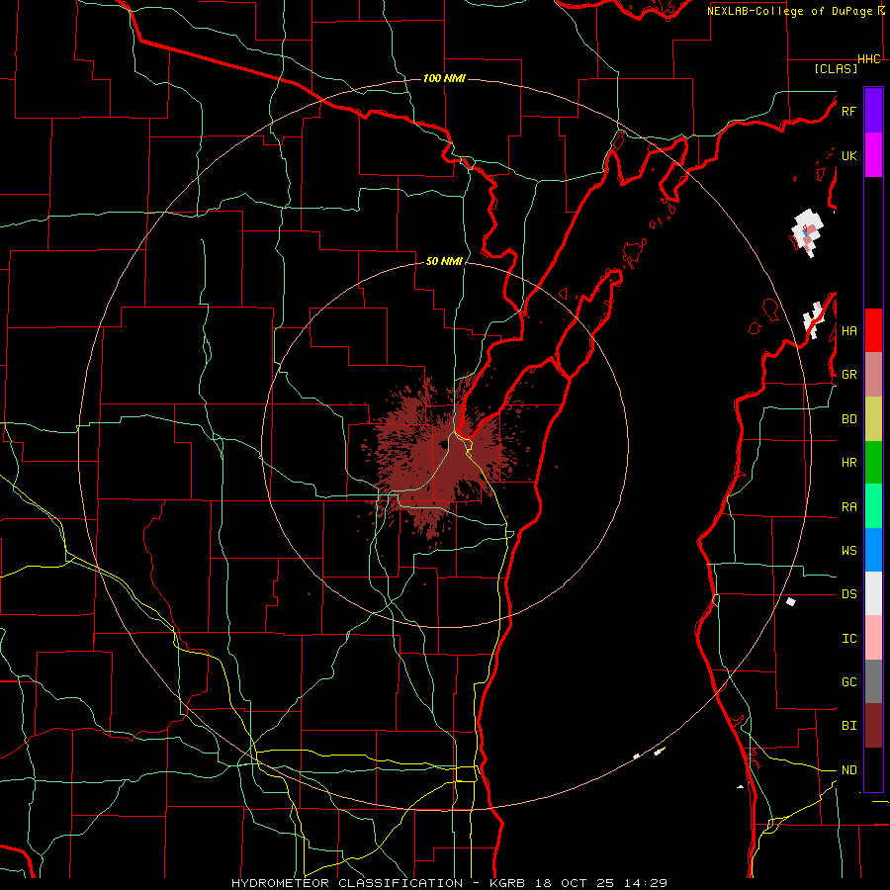Select the BD yellow legend swatch

click(873, 419)
